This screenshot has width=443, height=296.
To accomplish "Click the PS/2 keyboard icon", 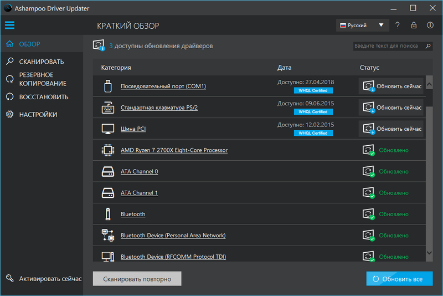I will pos(107,108).
